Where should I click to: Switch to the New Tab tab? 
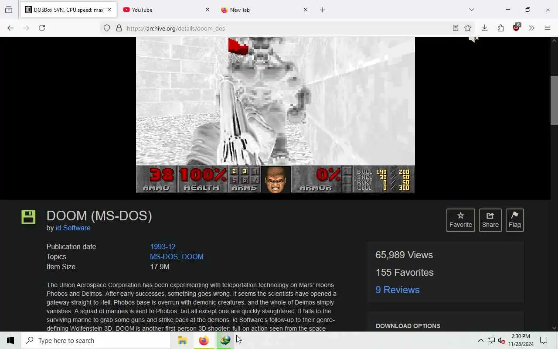point(264,10)
